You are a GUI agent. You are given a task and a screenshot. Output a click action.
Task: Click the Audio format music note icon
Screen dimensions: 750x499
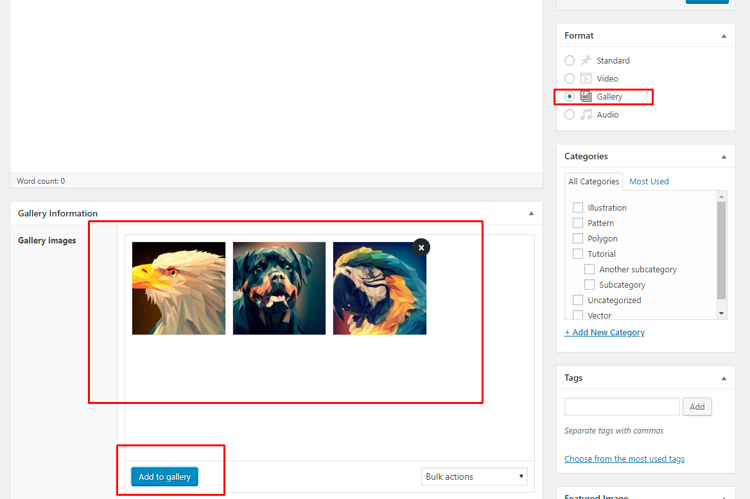(x=586, y=114)
